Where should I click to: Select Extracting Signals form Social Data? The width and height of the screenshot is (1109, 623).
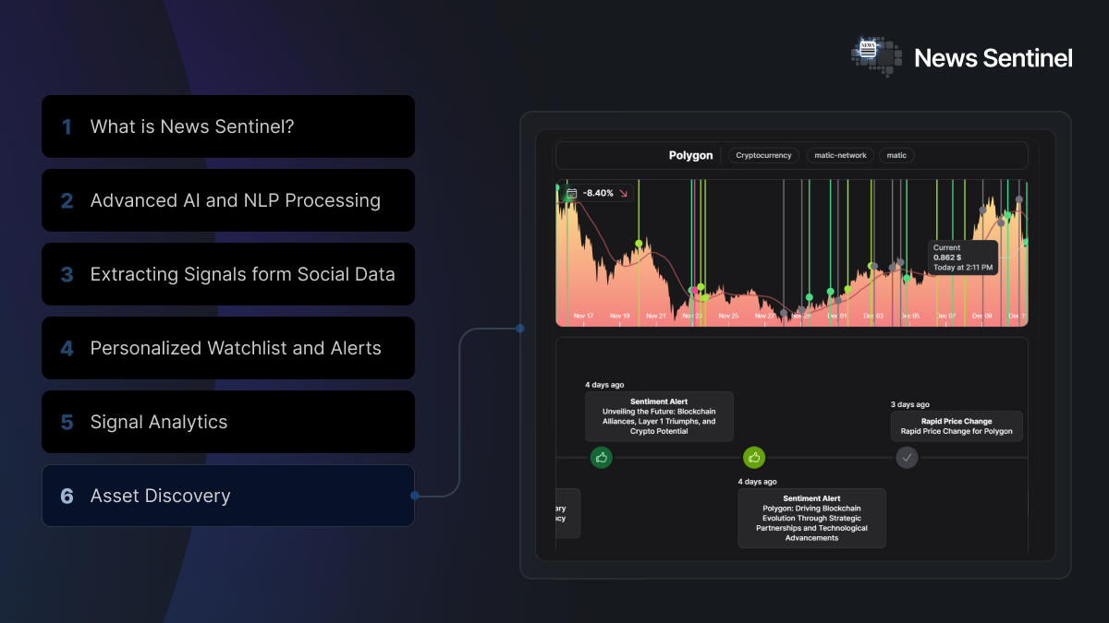pos(228,274)
